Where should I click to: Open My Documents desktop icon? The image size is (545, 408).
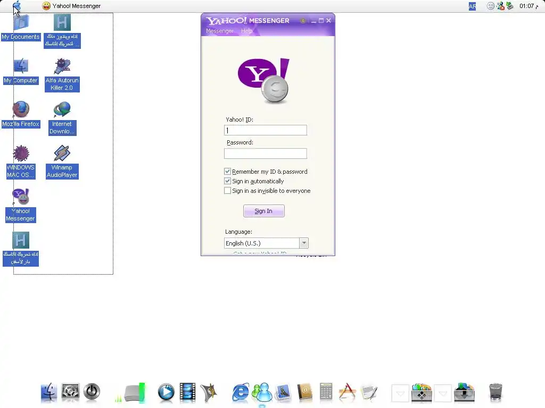21,28
